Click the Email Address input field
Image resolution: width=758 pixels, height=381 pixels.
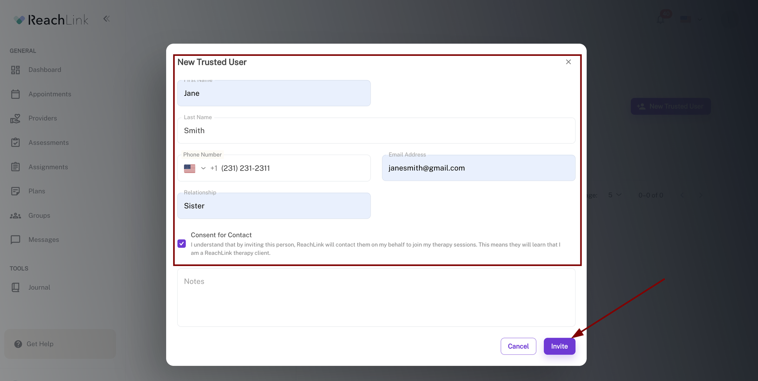tap(479, 168)
